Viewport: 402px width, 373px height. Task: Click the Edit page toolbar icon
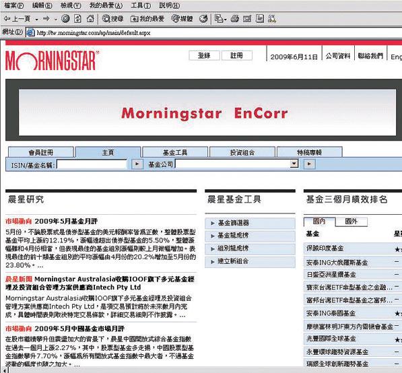point(247,19)
